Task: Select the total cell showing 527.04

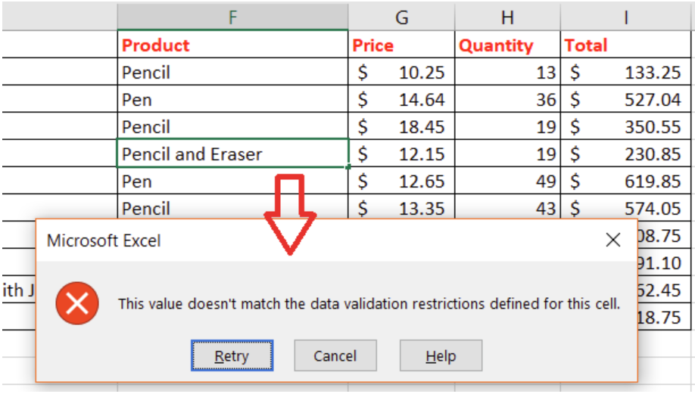Action: click(x=626, y=100)
